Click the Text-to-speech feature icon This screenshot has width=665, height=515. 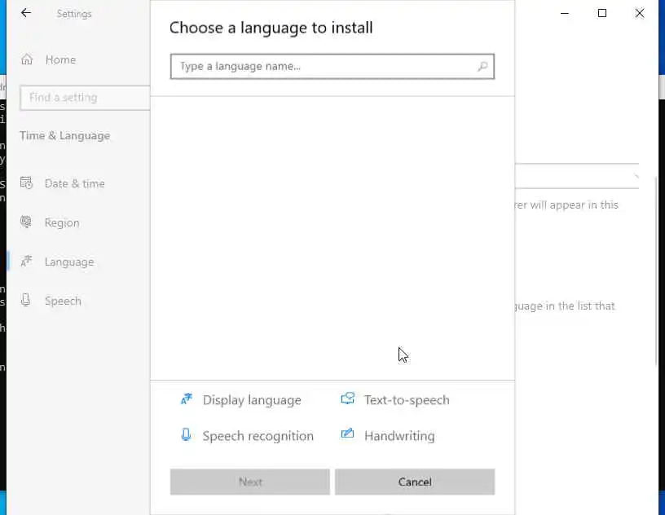click(x=348, y=399)
